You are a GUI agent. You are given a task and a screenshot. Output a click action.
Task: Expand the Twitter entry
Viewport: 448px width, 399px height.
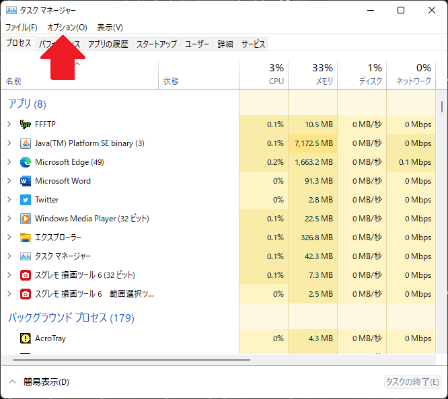click(x=9, y=200)
